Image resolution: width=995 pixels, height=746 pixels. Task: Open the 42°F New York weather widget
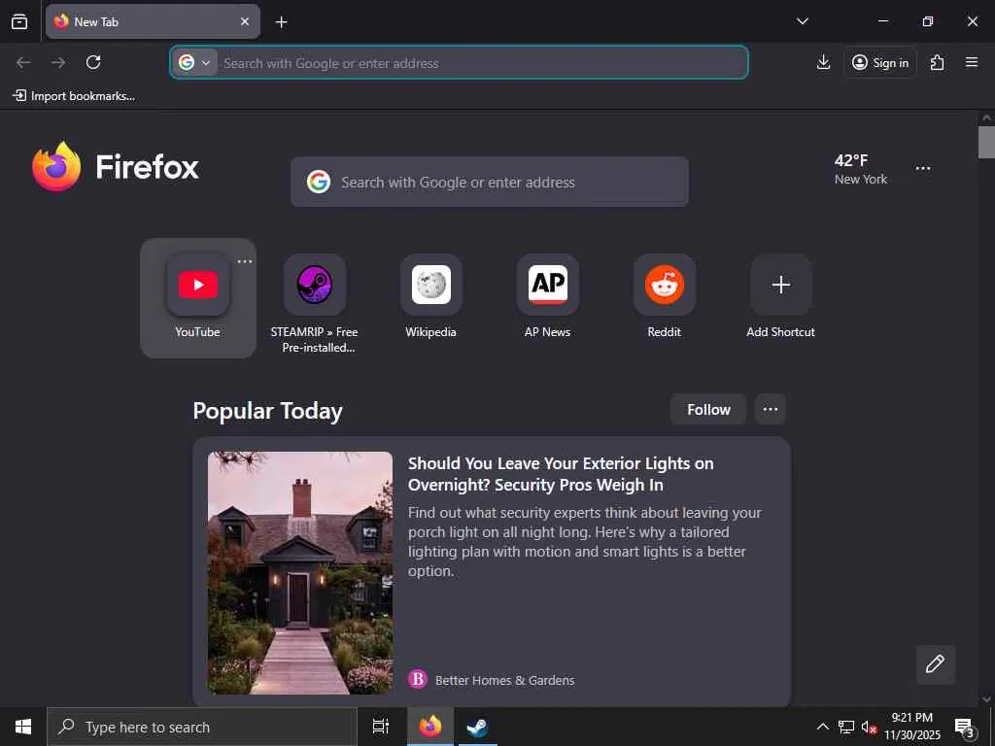pos(861,169)
